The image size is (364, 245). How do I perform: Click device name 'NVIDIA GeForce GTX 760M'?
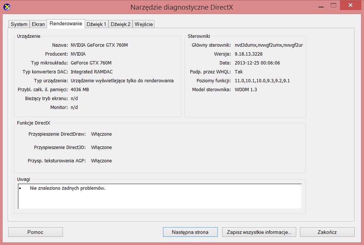coord(99,45)
